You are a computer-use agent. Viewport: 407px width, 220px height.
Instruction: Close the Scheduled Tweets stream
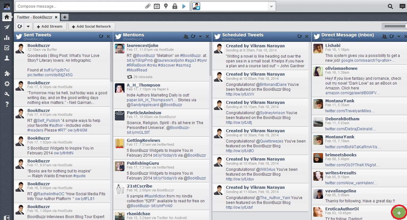click(x=307, y=37)
